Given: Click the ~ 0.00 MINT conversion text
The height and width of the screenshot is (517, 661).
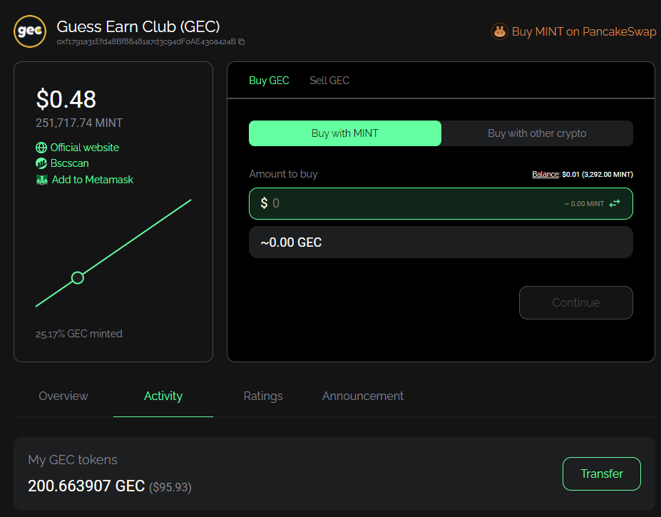Looking at the screenshot, I should [584, 204].
